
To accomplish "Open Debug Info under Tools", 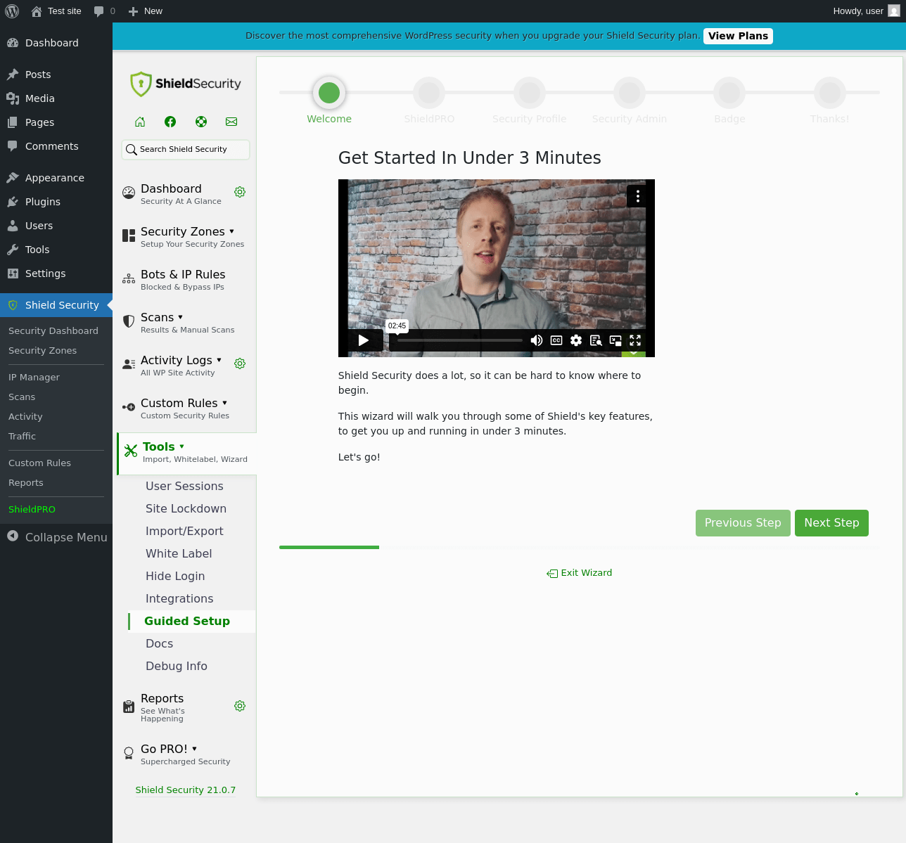I will (177, 666).
